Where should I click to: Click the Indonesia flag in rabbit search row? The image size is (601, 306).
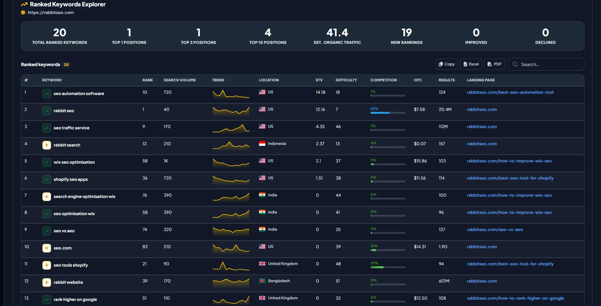point(262,144)
